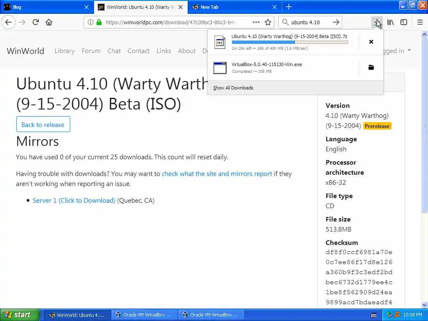Open the Forum nav link
Image resolution: width=428 pixels, height=321 pixels.
click(91, 51)
